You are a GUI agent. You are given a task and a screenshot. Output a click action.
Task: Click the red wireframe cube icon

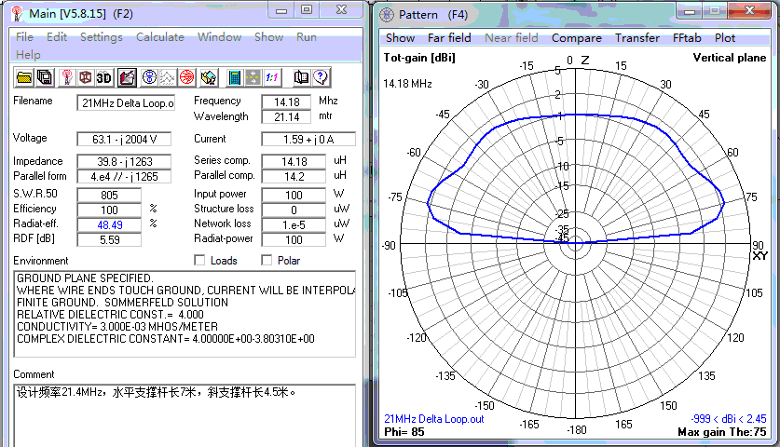(86, 77)
